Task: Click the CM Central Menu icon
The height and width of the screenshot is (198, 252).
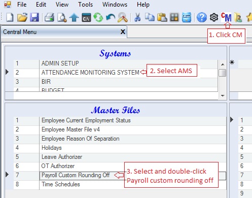Action: (226, 17)
